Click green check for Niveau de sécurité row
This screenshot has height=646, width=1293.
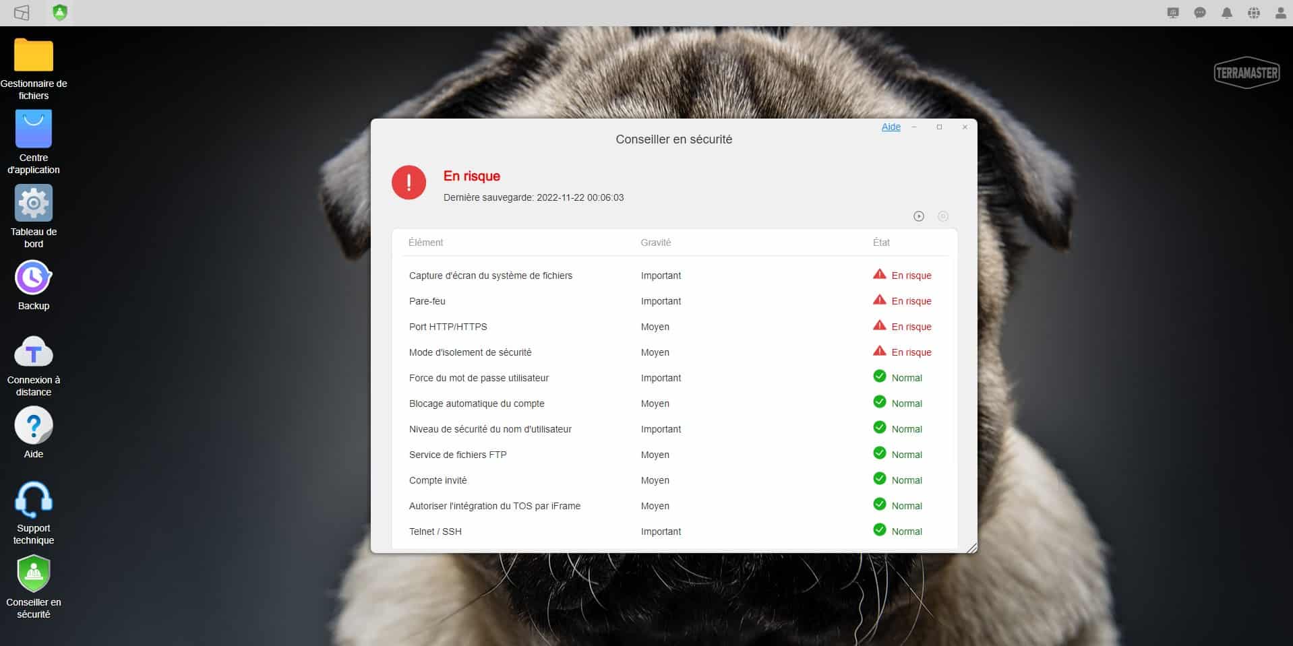[880, 427]
